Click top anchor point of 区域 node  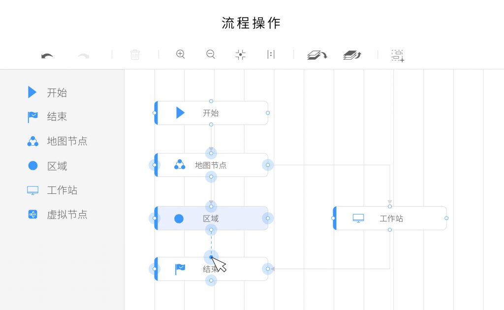click(211, 207)
